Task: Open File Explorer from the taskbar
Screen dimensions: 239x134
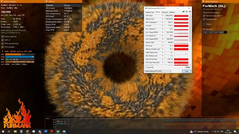Action: click(x=15, y=131)
